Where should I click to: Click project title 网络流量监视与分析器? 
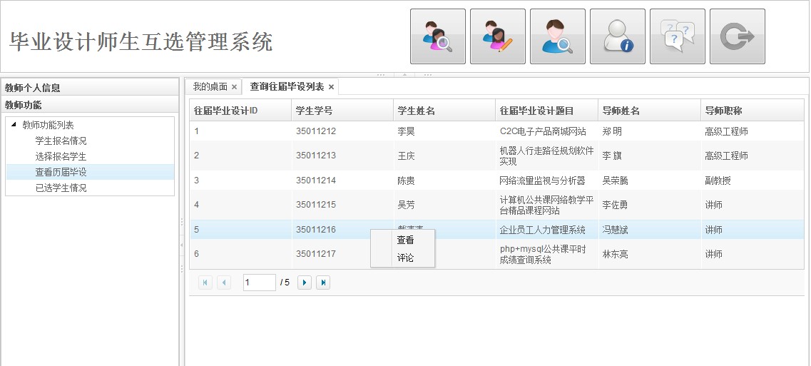tap(542, 181)
